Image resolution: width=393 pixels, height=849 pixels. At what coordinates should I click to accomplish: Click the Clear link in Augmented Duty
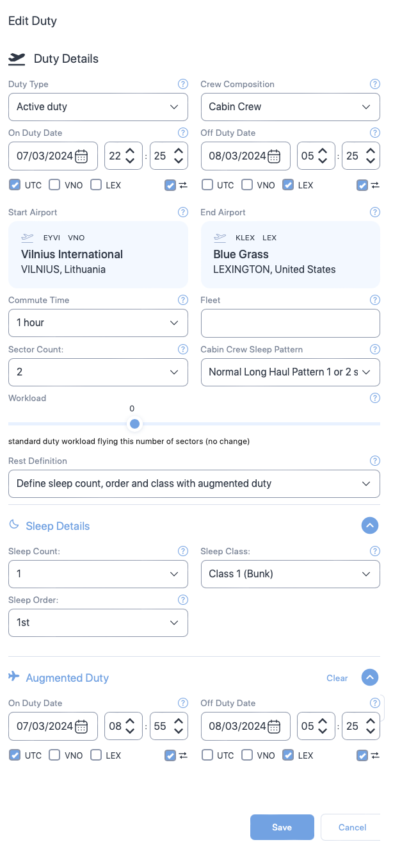coord(337,677)
